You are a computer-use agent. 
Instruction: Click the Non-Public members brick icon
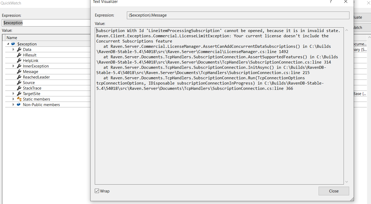[x=18, y=104]
